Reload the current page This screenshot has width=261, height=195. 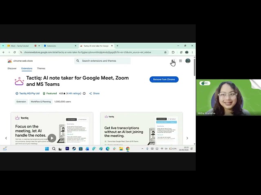(x=15, y=52)
